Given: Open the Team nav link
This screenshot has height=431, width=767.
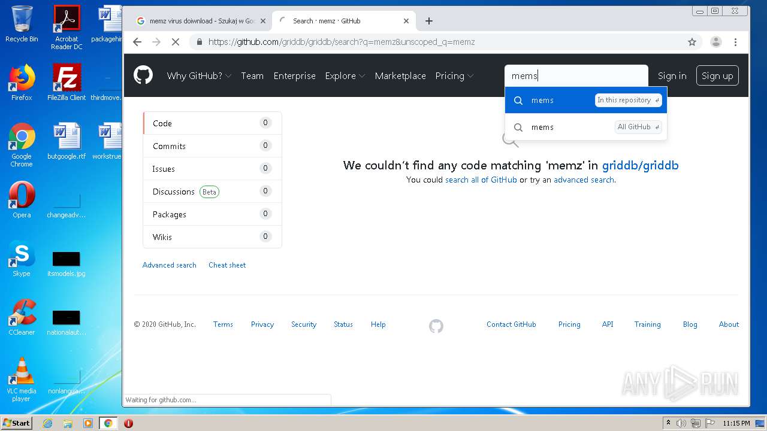Looking at the screenshot, I should (x=252, y=76).
